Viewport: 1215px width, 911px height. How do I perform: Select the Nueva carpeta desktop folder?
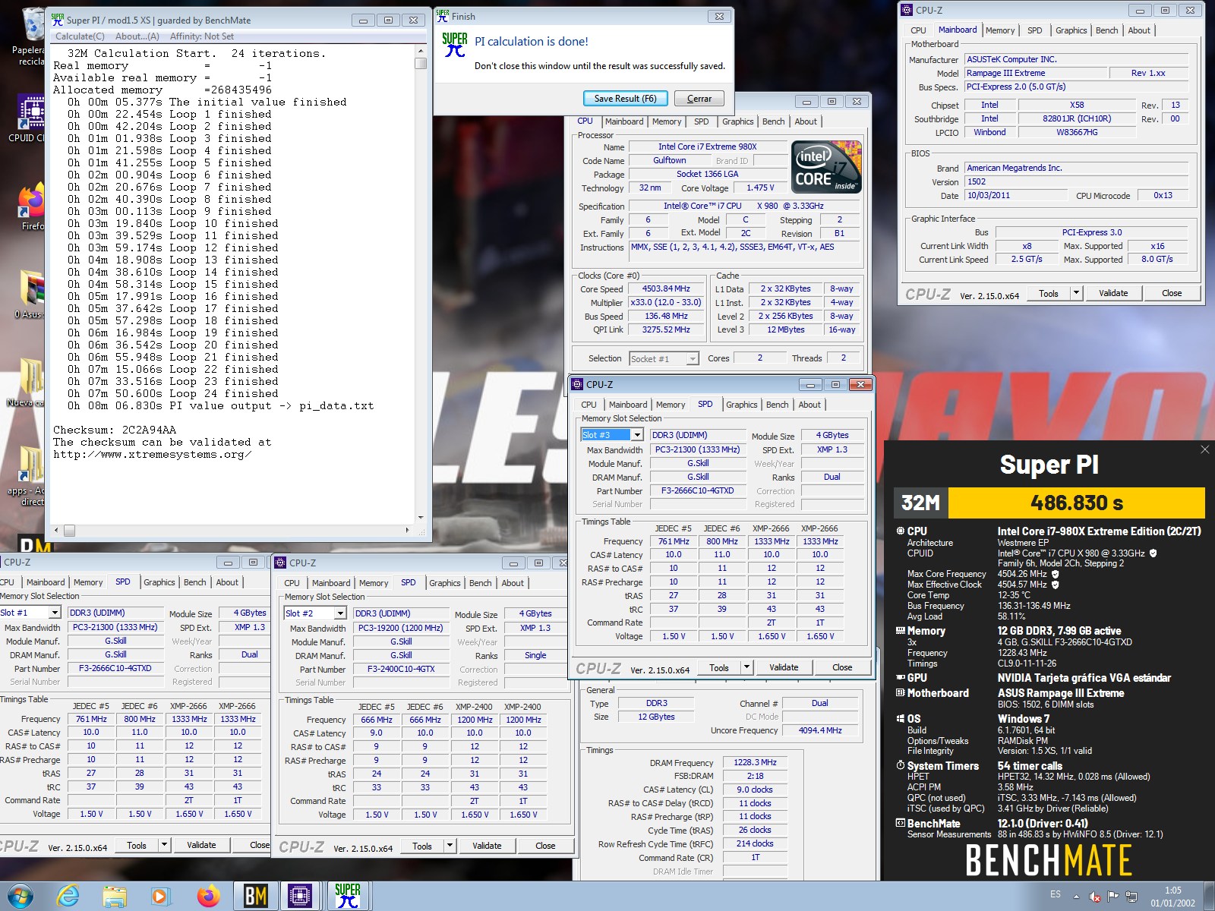click(x=27, y=383)
